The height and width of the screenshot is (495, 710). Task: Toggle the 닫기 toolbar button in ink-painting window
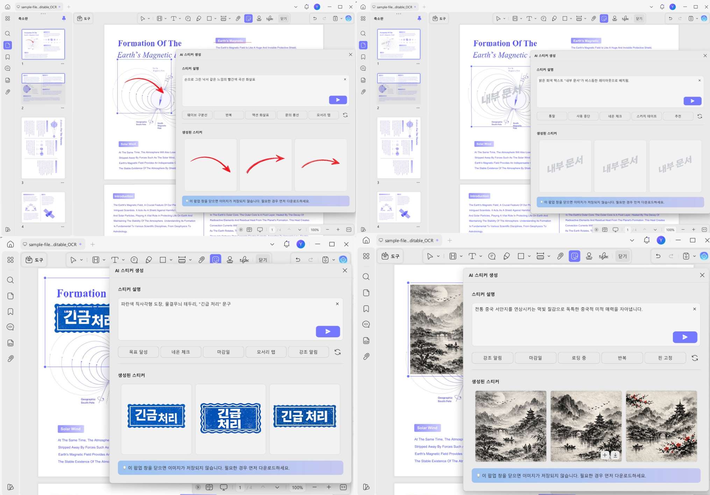(622, 256)
